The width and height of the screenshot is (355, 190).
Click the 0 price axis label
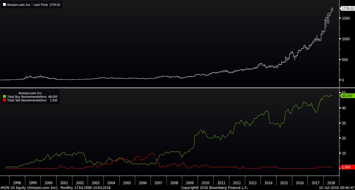click(343, 80)
